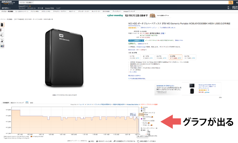Switch to the 設定 tab
Image resolution: width=238 pixels, height=143 pixels.
32,103
